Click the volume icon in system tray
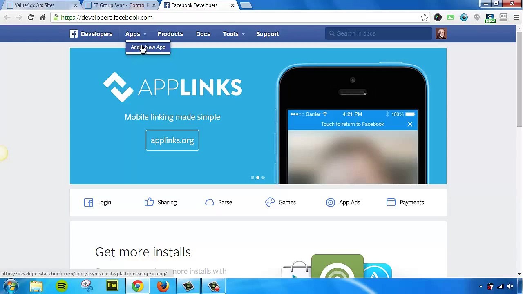Screen dimensions: 523x294 point(510,286)
